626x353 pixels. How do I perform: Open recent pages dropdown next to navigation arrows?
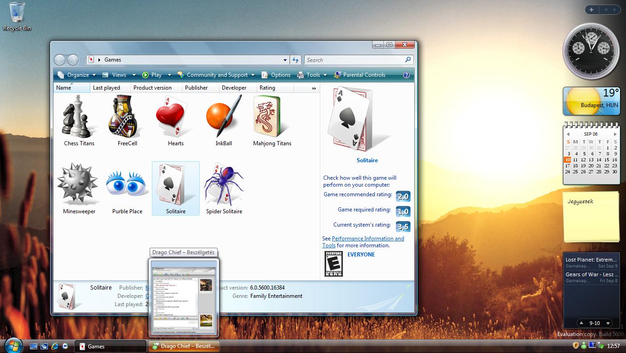coord(82,60)
